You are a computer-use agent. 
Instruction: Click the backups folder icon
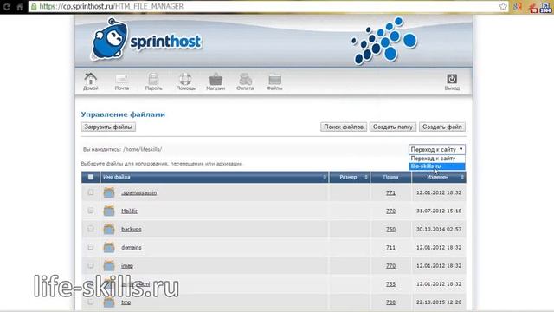109,229
